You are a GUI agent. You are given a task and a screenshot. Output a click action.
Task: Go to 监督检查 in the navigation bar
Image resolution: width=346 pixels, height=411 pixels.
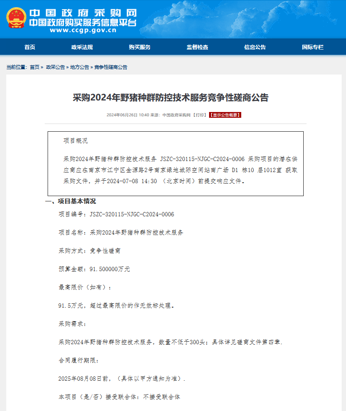tap(198, 47)
